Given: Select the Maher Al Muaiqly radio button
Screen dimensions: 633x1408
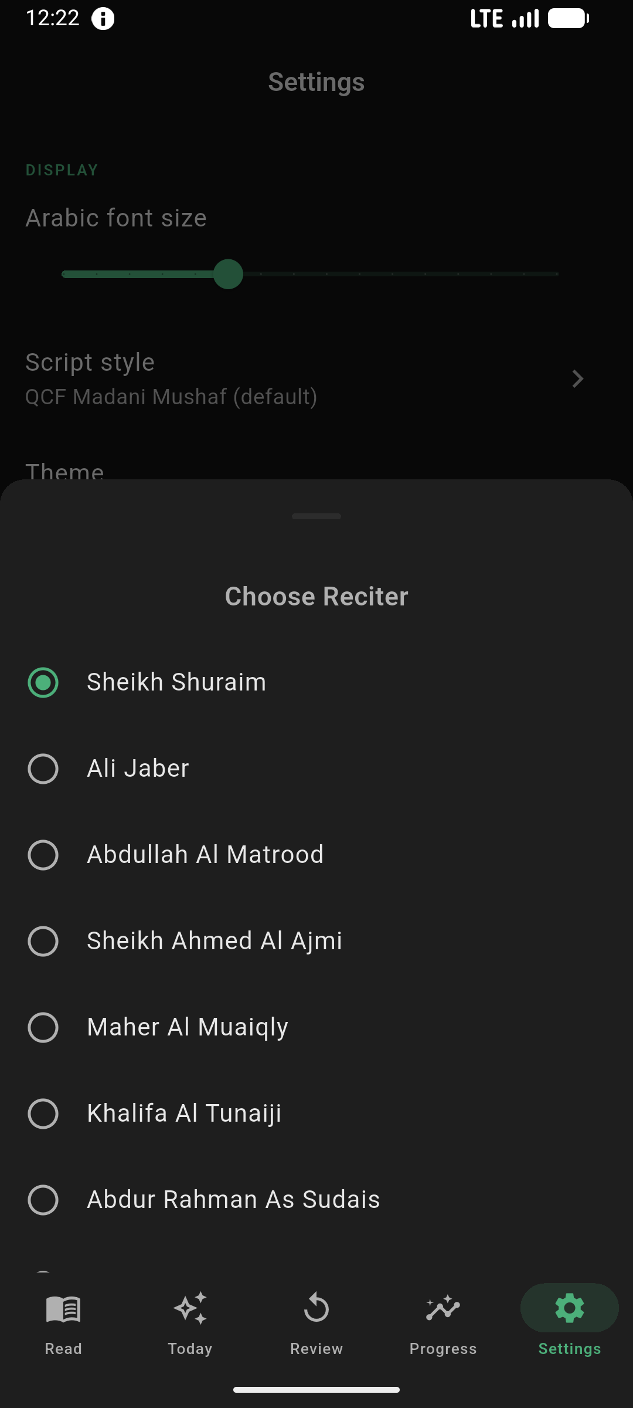Looking at the screenshot, I should (43, 1027).
